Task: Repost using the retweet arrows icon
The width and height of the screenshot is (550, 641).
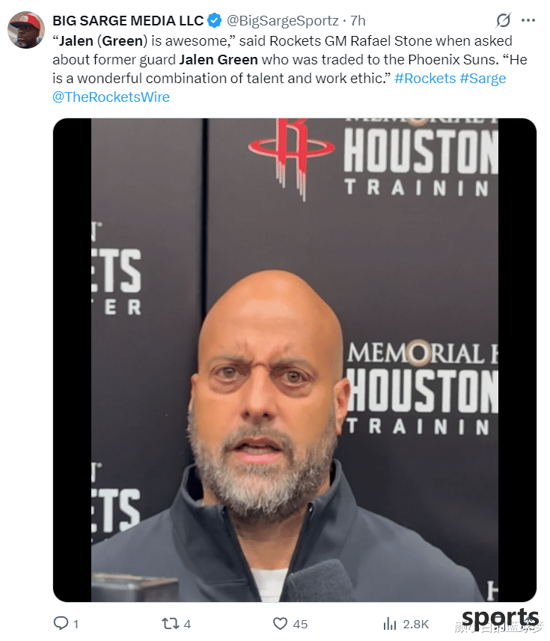Action: pos(170,624)
